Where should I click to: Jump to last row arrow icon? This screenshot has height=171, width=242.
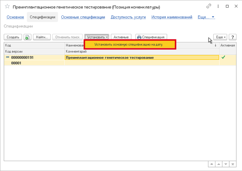point(233,164)
